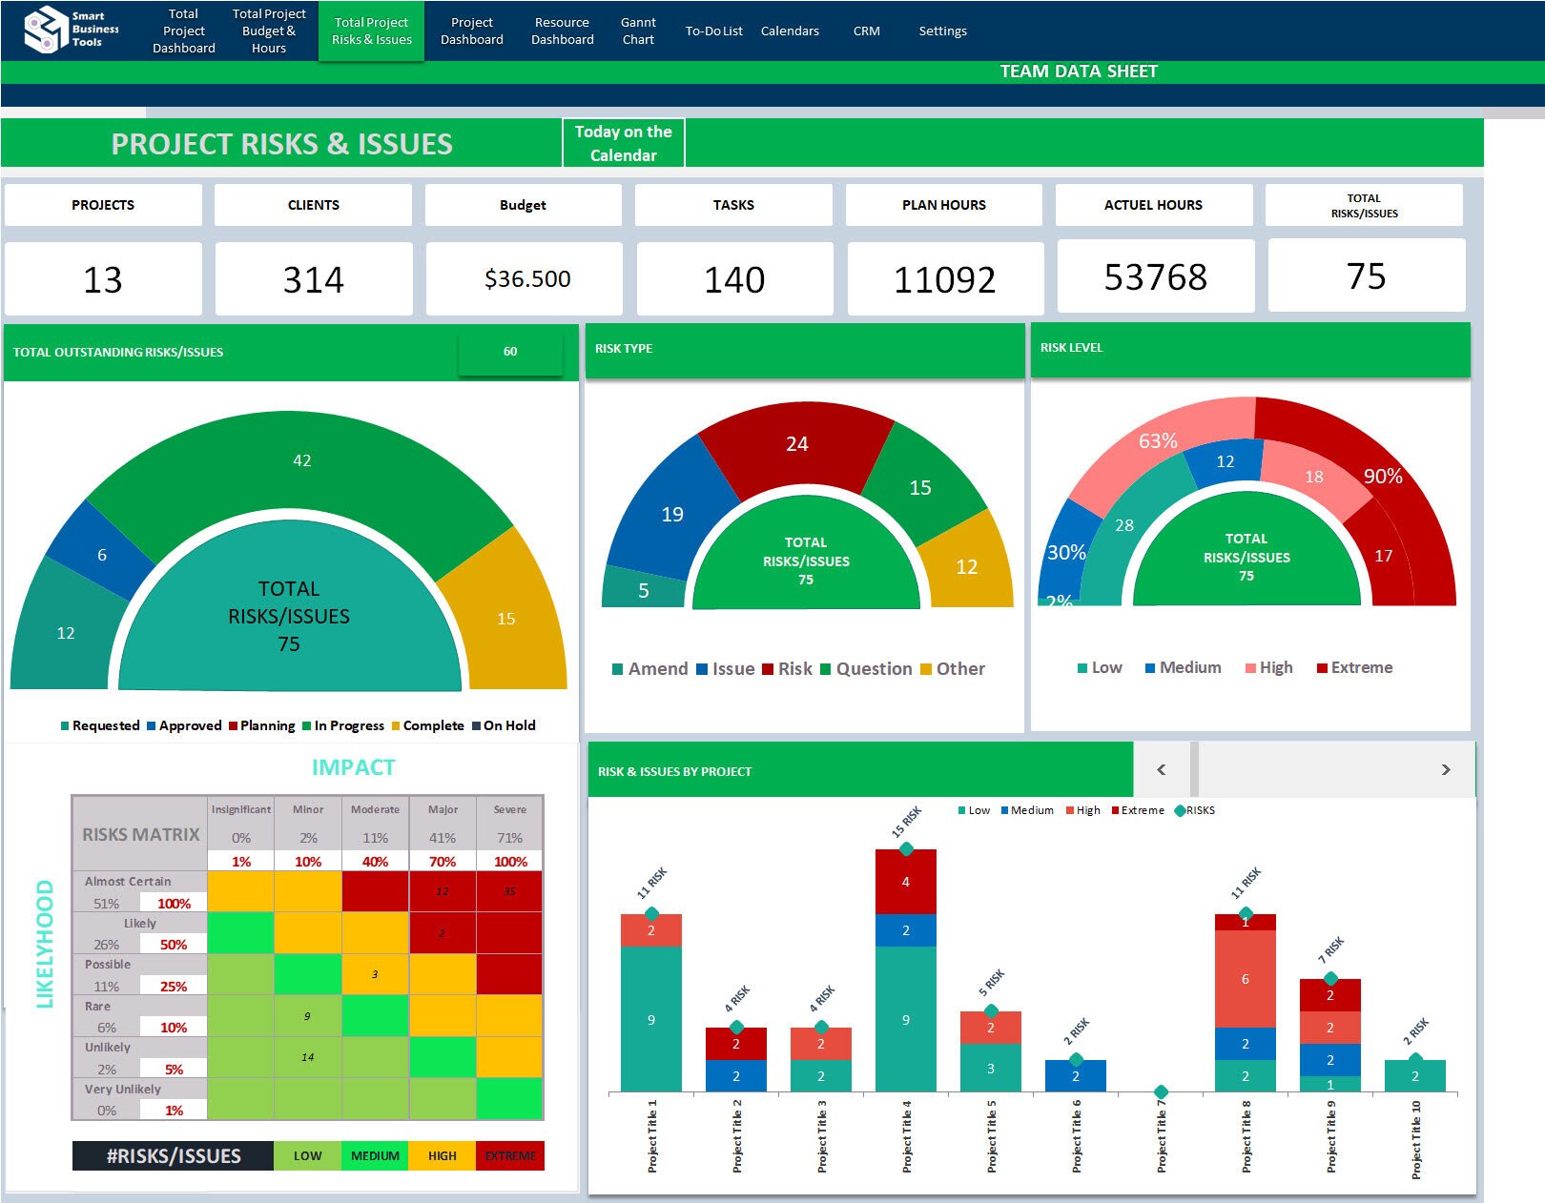Image resolution: width=1545 pixels, height=1203 pixels.
Task: Click the Severe impact column header
Action: (509, 809)
